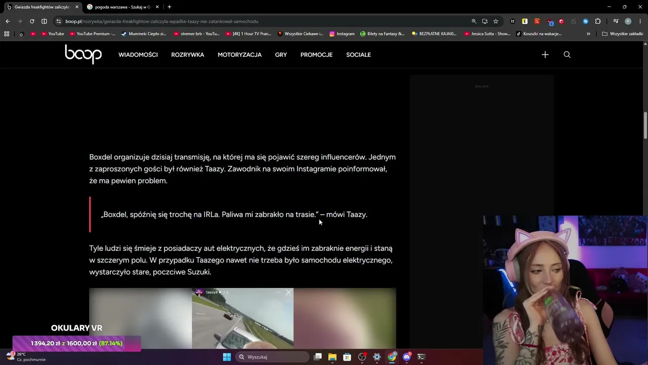The image size is (648, 365).
Task: Open Task View on taskbar
Action: 317,357
